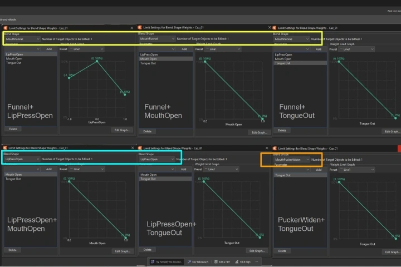Click Add button in LipPressOpen+MouthOpen window
The width and height of the screenshot is (401, 267).
tap(49, 169)
